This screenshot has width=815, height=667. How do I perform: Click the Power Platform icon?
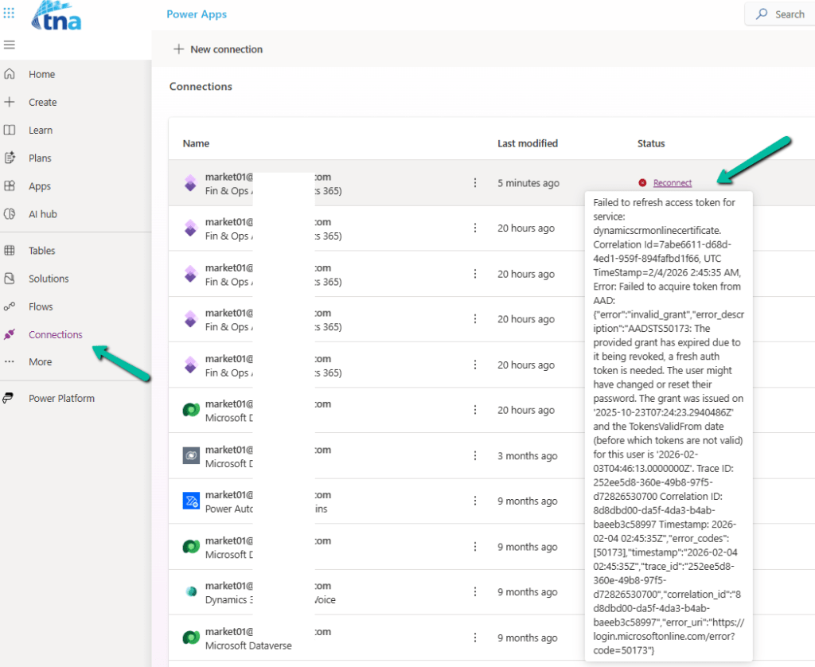tap(10, 398)
